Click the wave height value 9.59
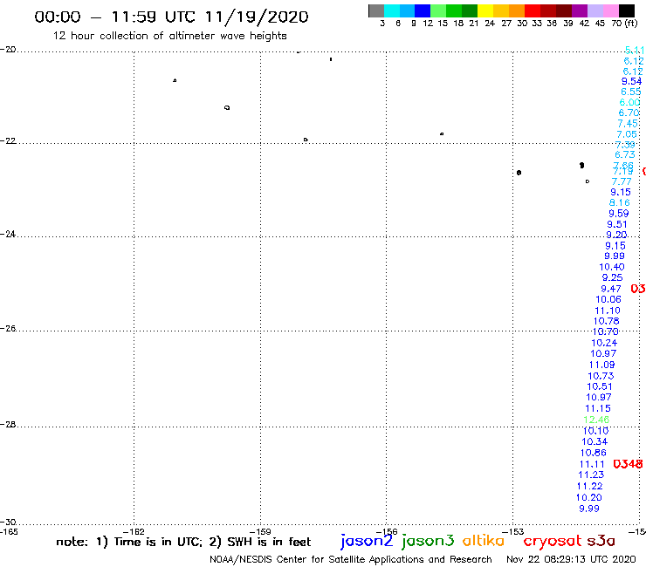 click(619, 214)
